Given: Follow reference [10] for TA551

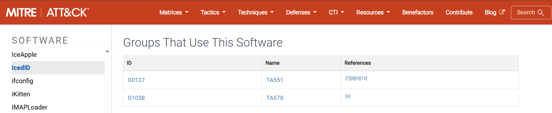Looking at the screenshot, I should (x=364, y=78).
